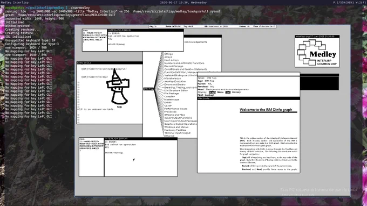Open the Processes node
The height and width of the screenshot is (206, 367).
pos(171,112)
